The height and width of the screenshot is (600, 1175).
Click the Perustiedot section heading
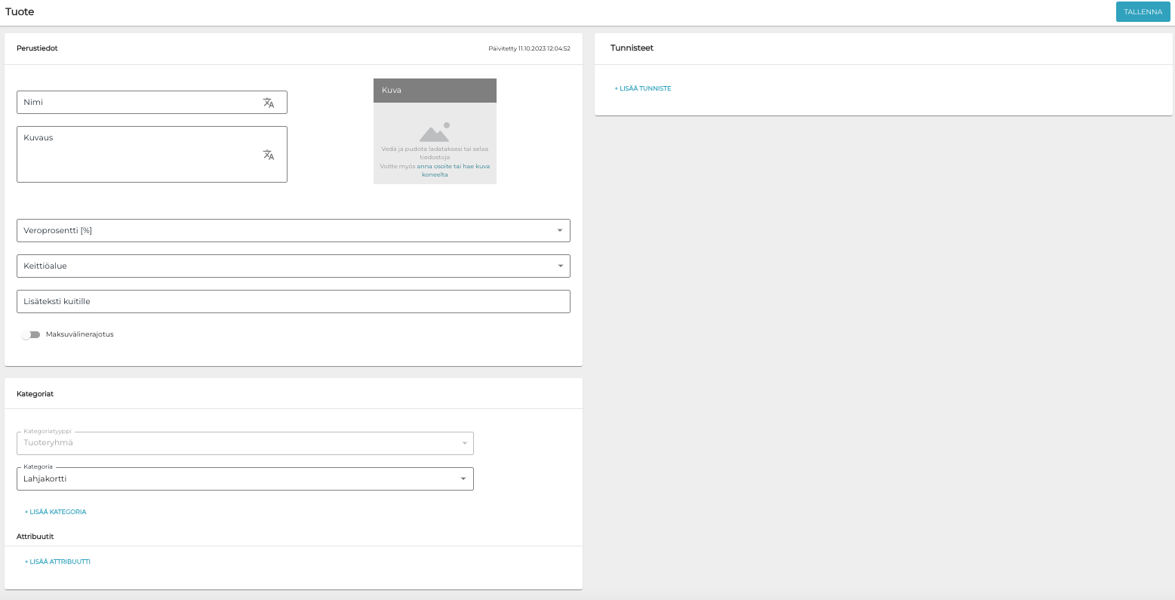[x=37, y=48]
